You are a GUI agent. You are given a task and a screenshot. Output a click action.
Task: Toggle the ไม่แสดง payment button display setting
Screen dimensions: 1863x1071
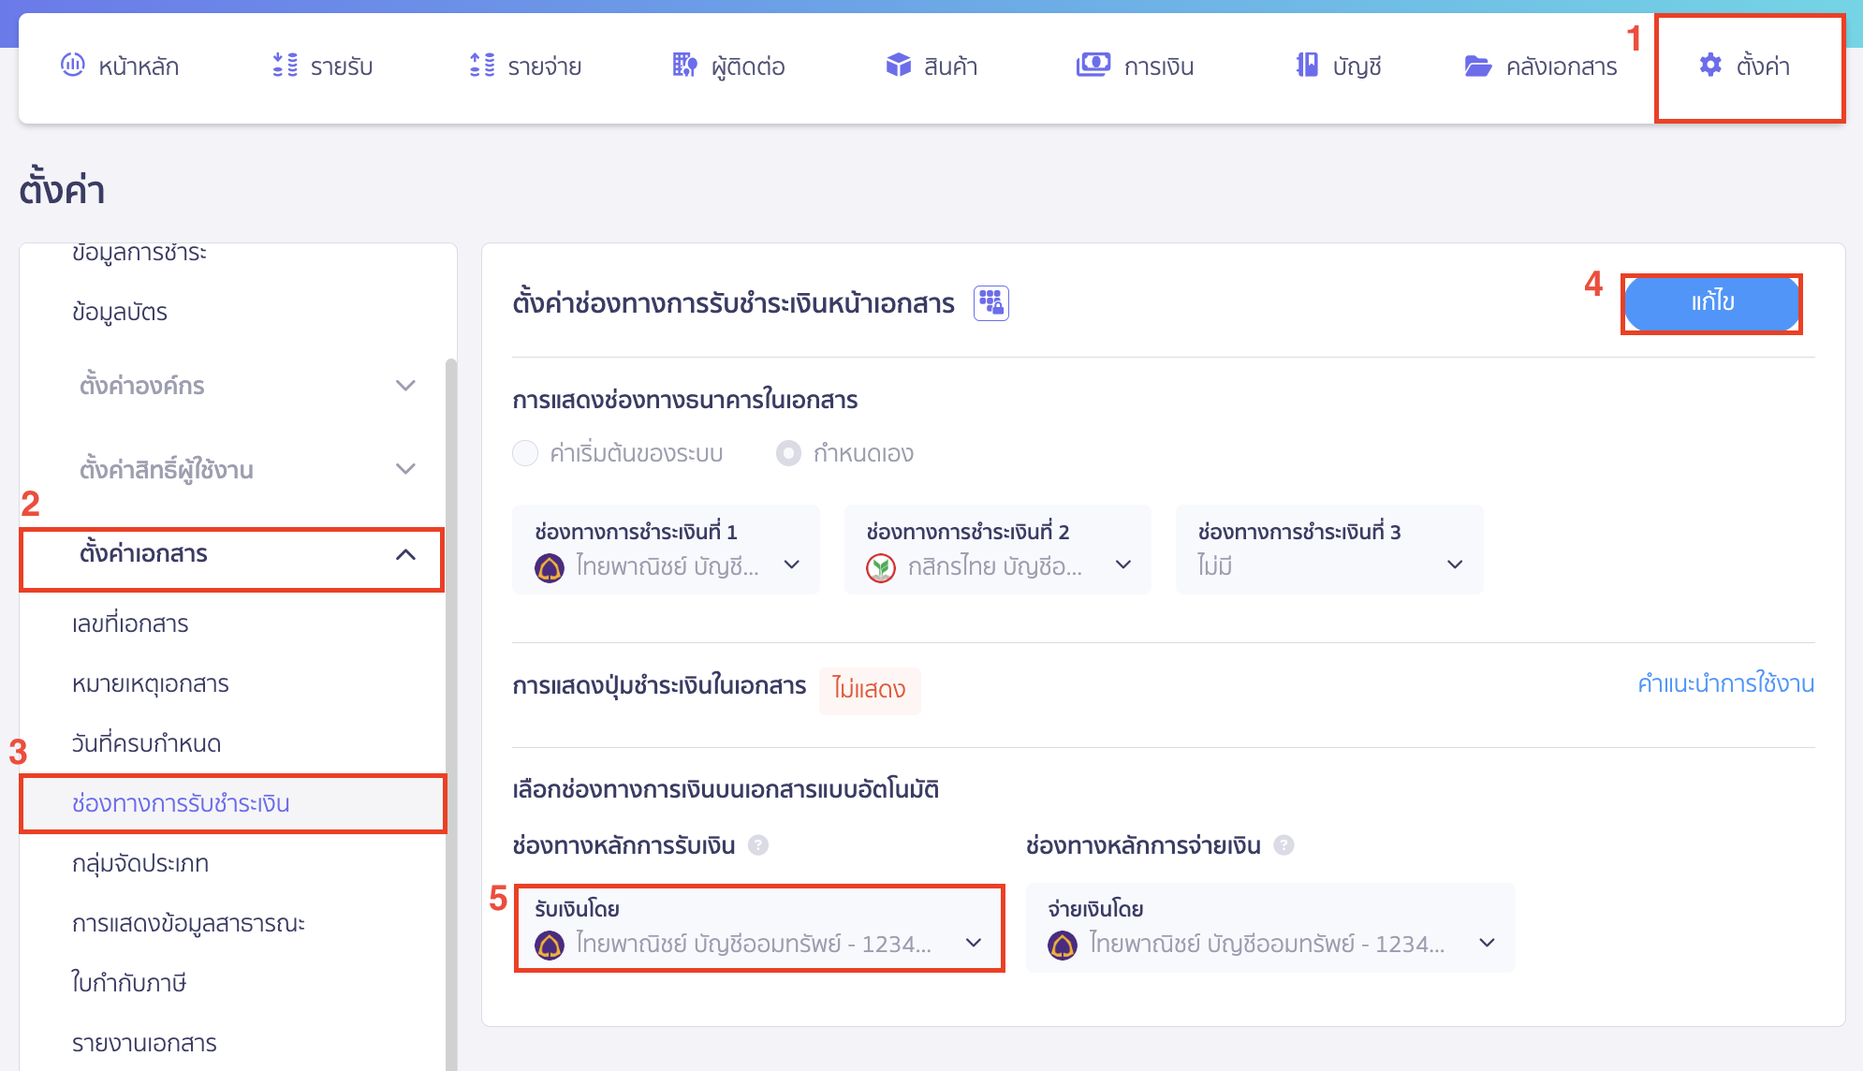[x=870, y=690]
